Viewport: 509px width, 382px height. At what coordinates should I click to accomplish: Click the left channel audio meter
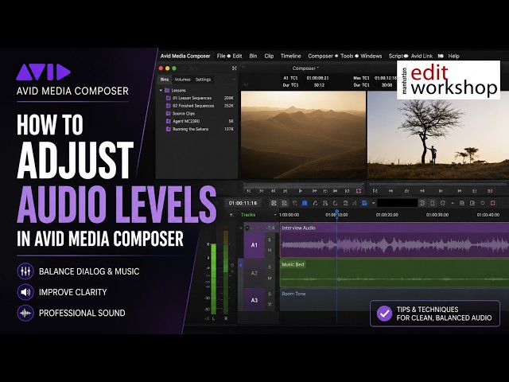pos(213,279)
